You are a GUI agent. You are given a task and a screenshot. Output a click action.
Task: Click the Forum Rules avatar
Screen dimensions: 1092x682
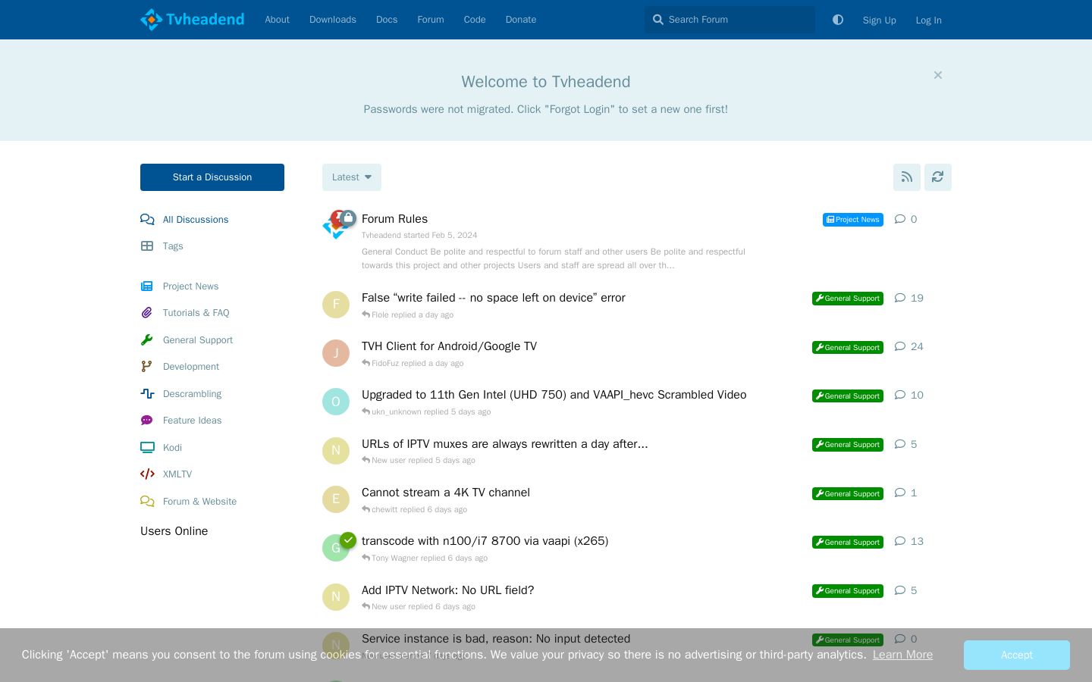336,226
